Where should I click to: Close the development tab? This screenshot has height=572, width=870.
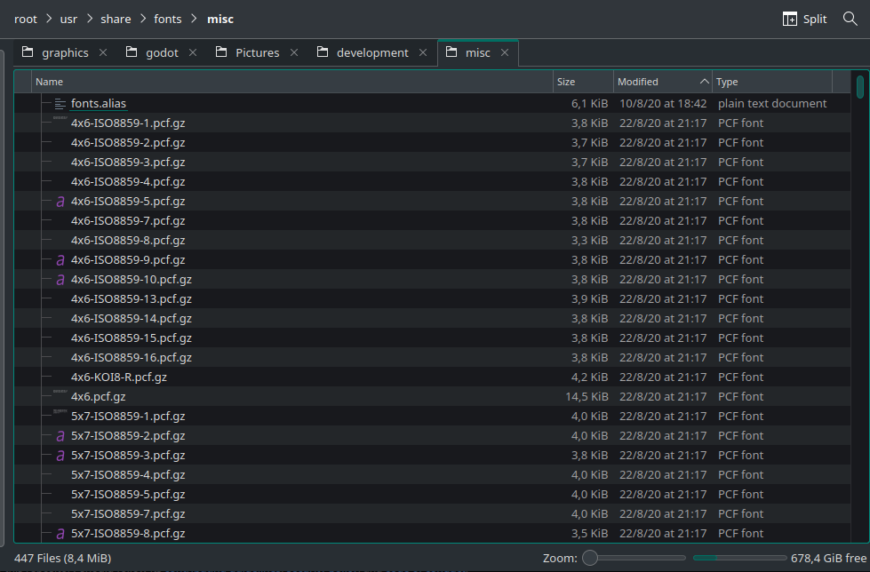point(423,52)
